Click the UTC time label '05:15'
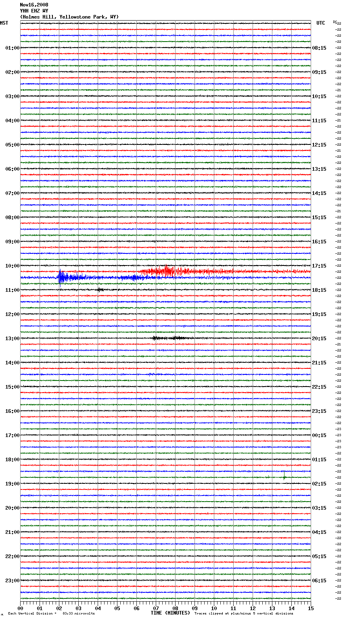This screenshot has height=619, width=343. [x=319, y=556]
